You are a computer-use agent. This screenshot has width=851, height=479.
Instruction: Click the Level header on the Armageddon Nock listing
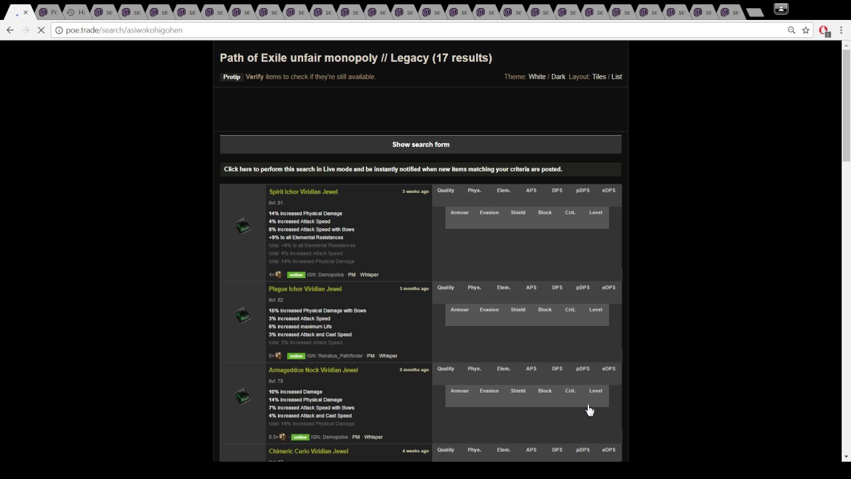coord(596,391)
